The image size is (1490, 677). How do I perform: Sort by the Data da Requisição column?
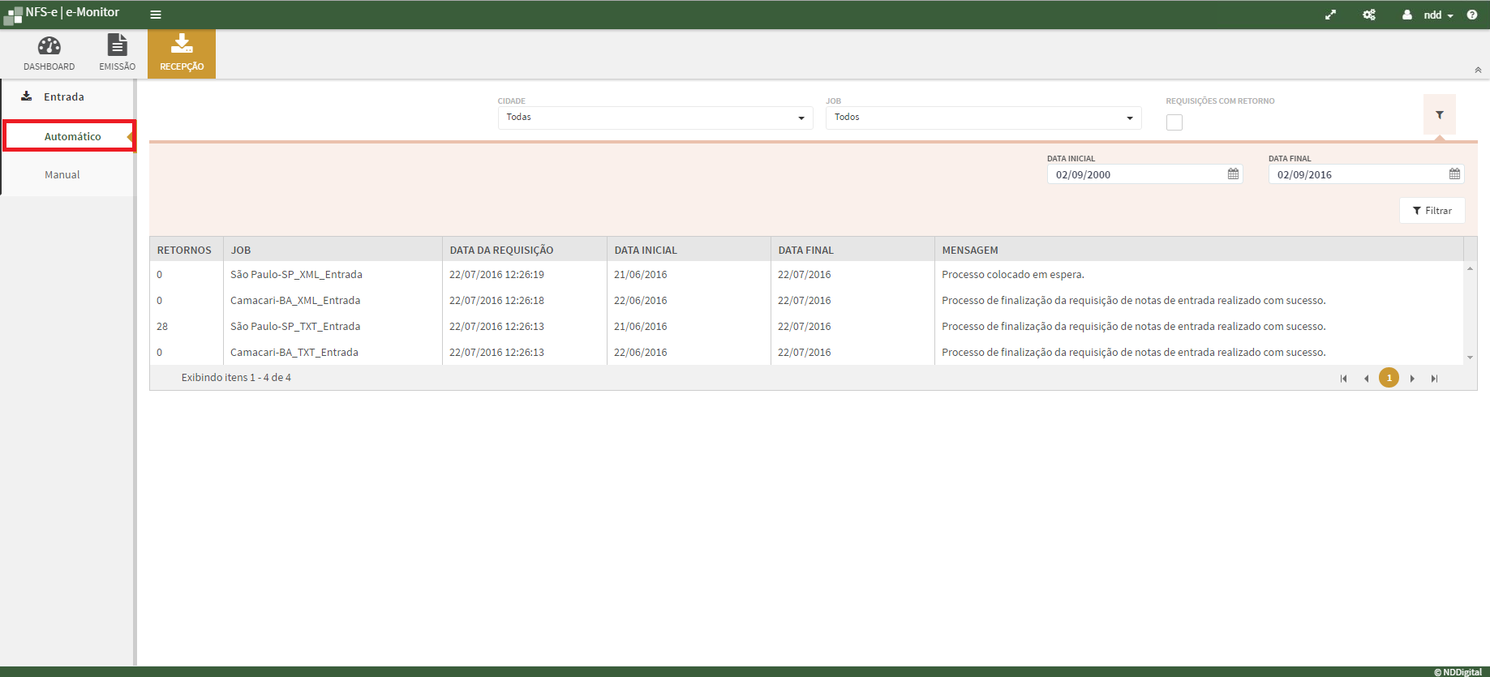(501, 251)
